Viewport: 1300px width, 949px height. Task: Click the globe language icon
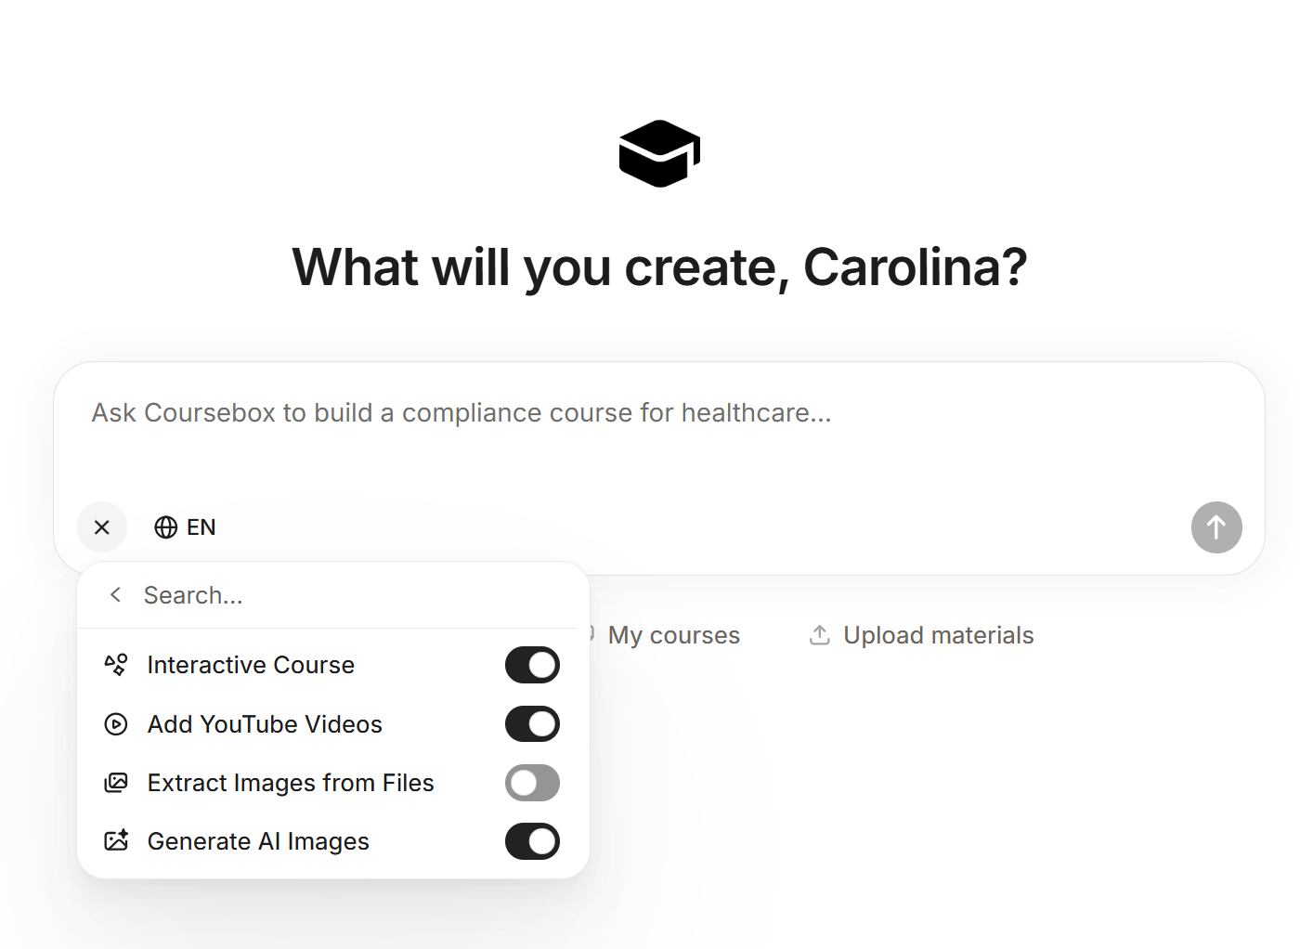pyautogui.click(x=166, y=527)
